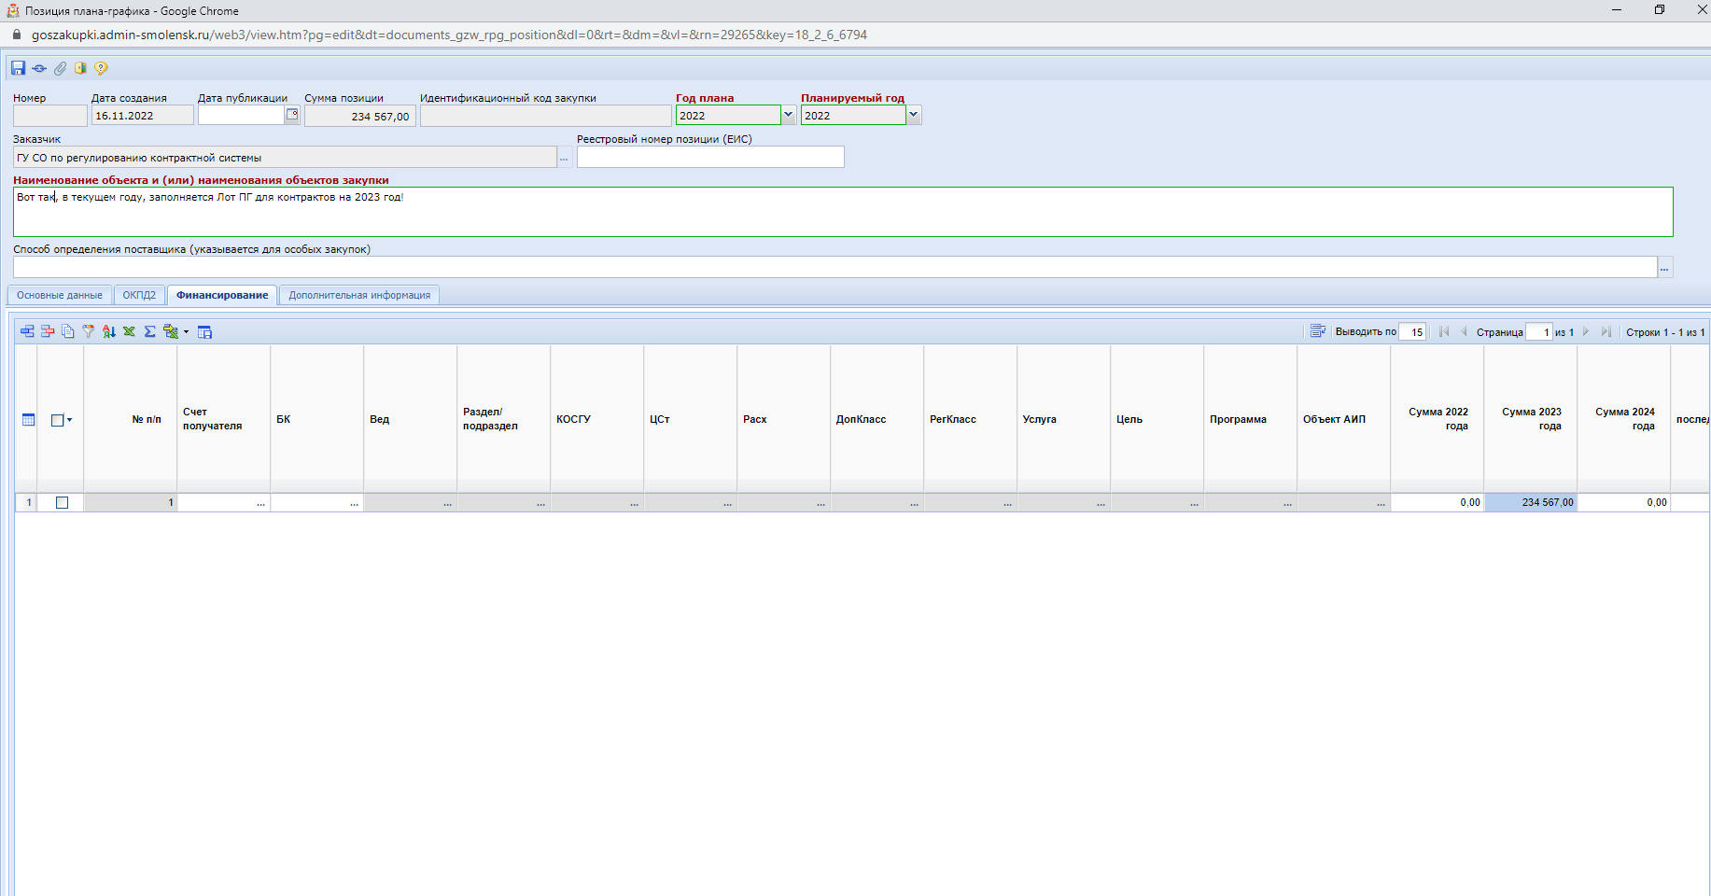
Task: Click the Save floppy disk icon
Action: pyautogui.click(x=18, y=68)
